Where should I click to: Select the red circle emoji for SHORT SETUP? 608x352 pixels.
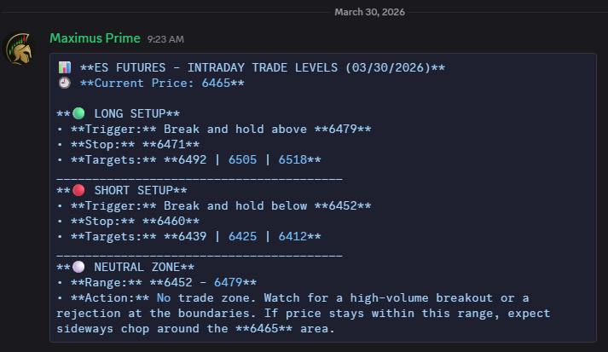(78, 190)
